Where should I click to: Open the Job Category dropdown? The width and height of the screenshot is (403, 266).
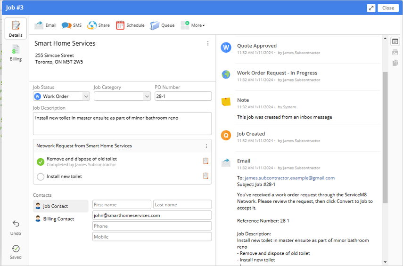tap(123, 97)
